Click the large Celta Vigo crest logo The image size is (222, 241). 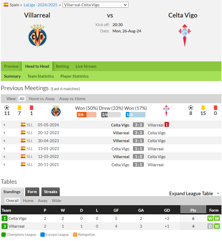[185, 35]
